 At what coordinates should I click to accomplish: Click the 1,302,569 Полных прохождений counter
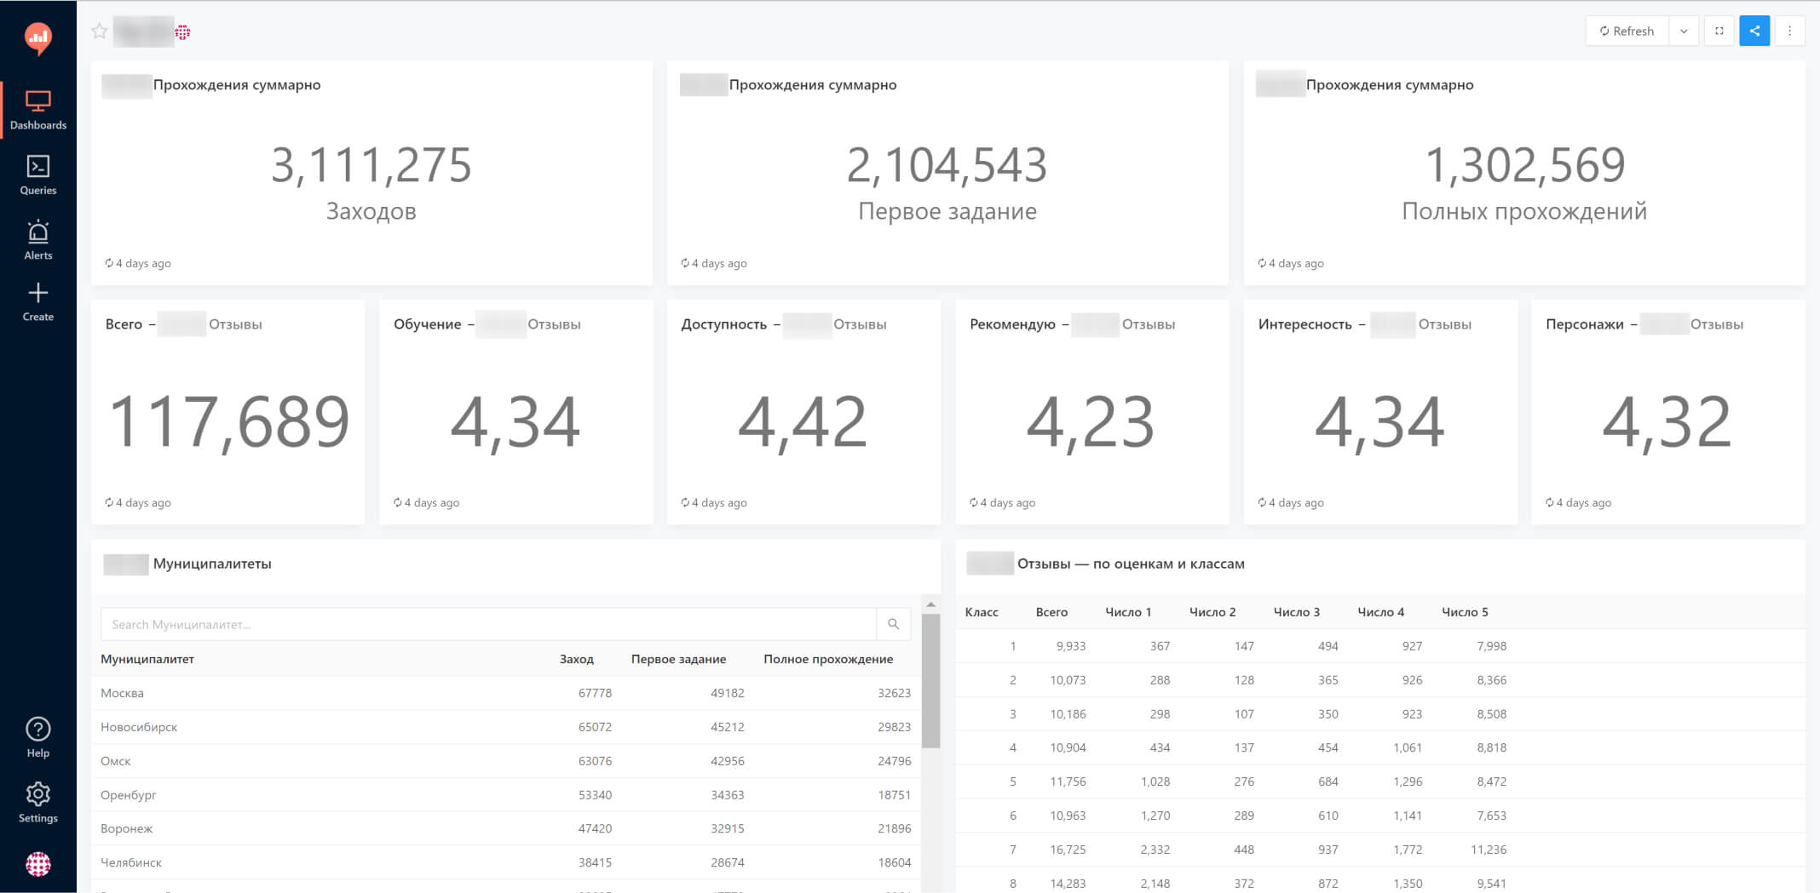[1524, 182]
